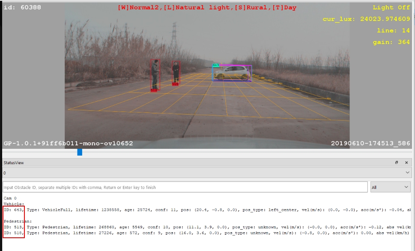Click the blue playback slider handle

point(80,152)
